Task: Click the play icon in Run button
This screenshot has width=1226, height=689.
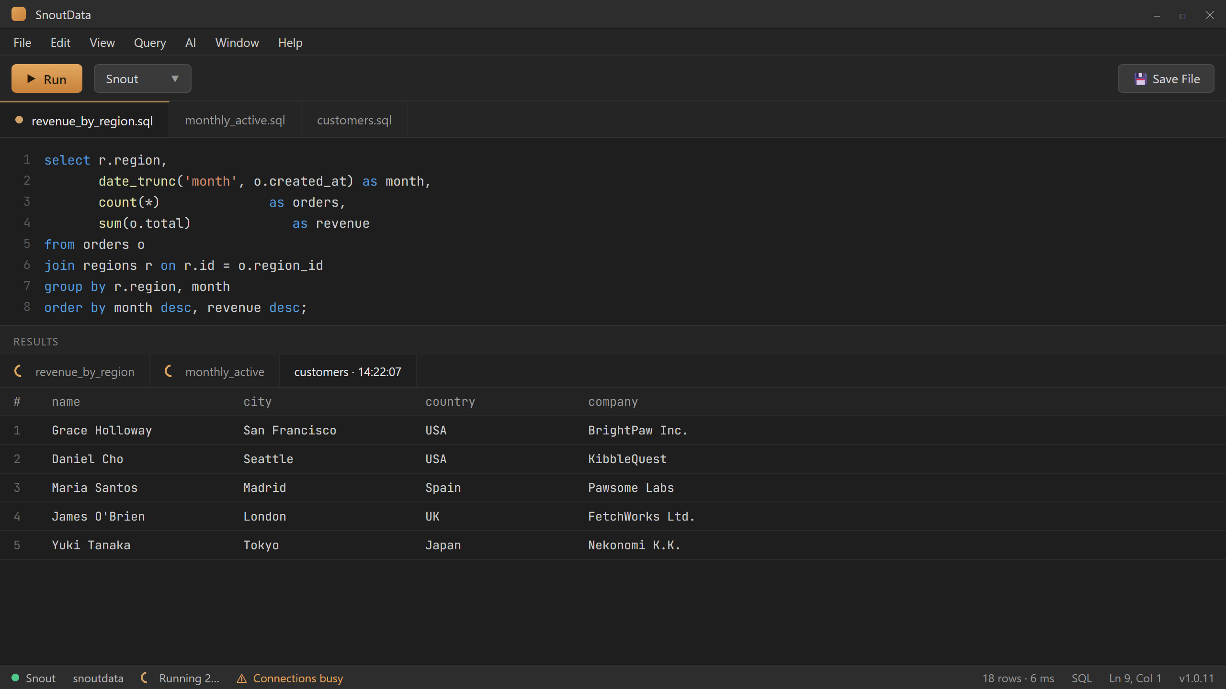Action: 32,78
